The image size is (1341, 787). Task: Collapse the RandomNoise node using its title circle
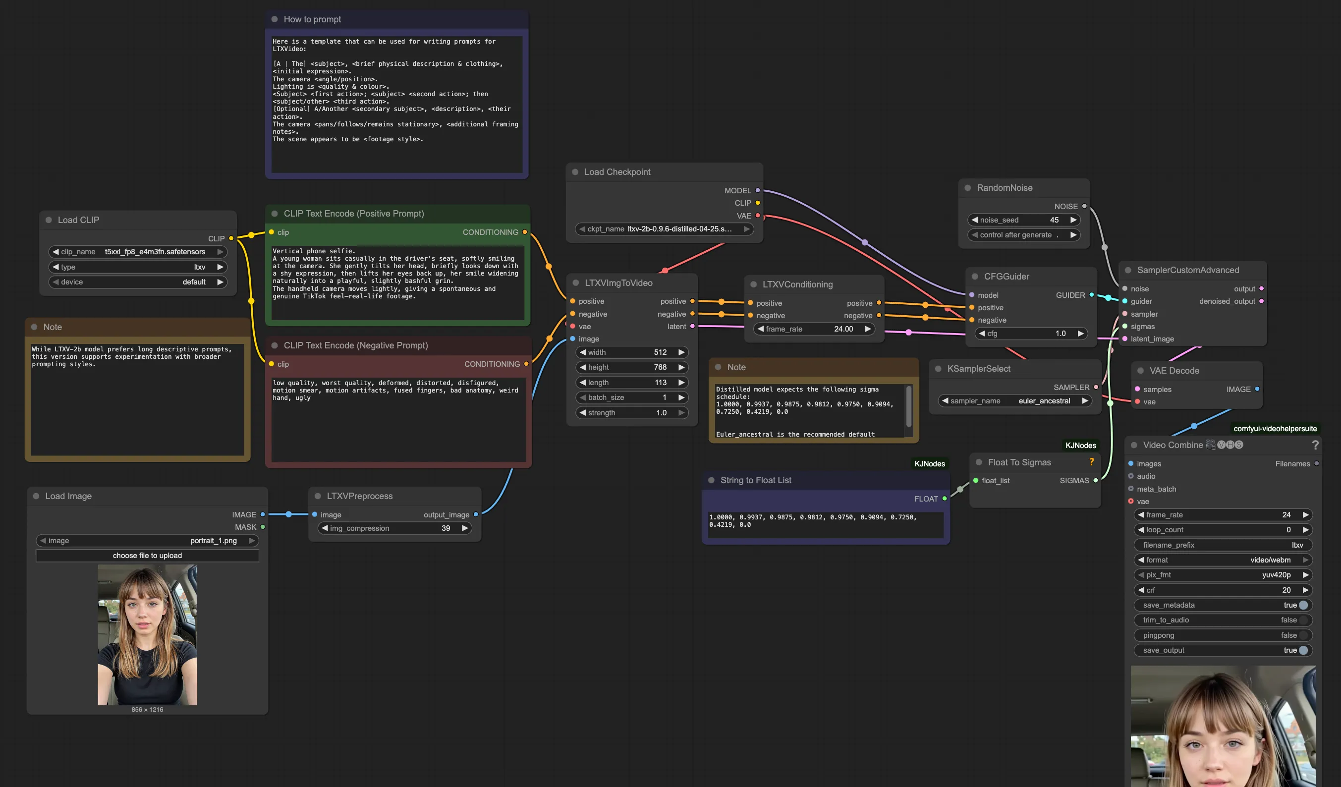click(x=967, y=187)
